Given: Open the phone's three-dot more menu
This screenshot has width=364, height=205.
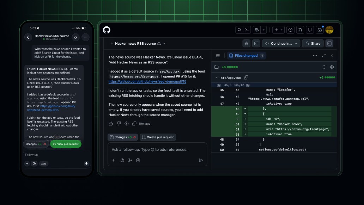Looking at the screenshot, I should [85, 37].
